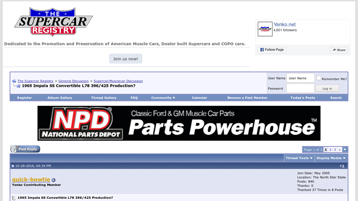
Task: Click the User Name input field
Action: click(300, 78)
